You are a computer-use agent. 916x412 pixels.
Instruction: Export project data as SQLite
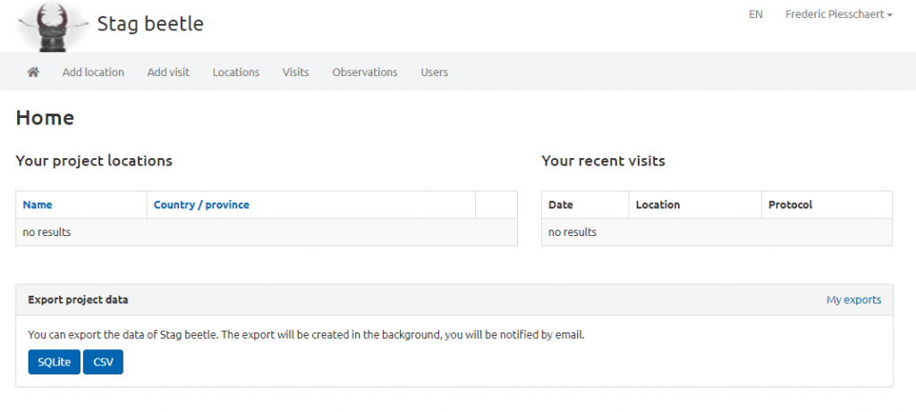point(55,362)
